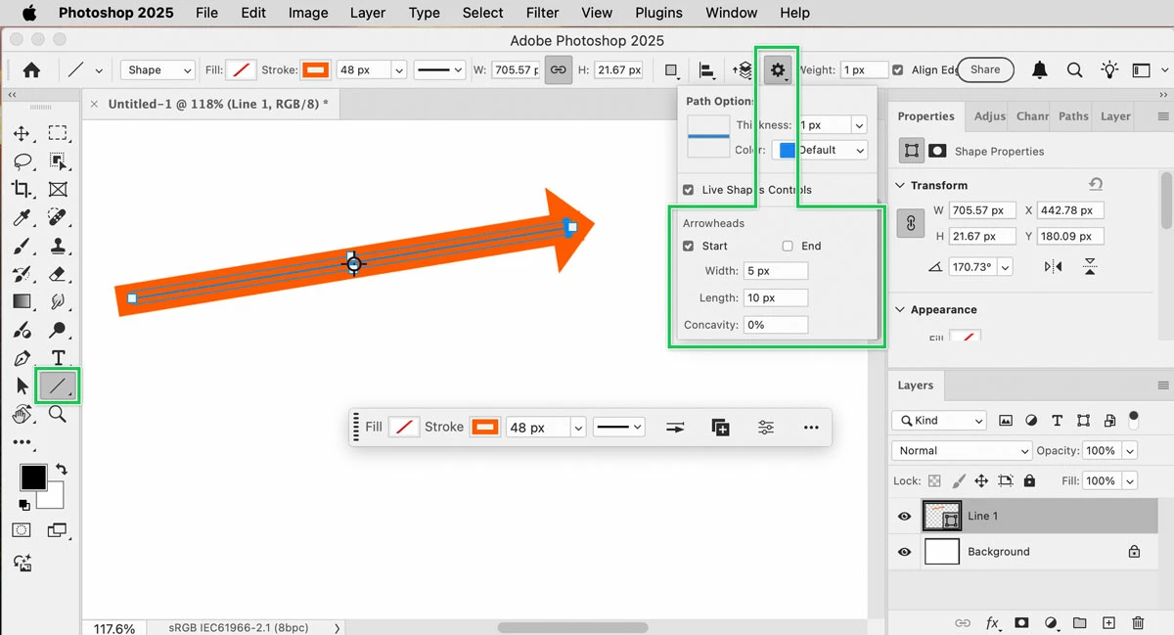Open the Filter menu

(x=542, y=13)
